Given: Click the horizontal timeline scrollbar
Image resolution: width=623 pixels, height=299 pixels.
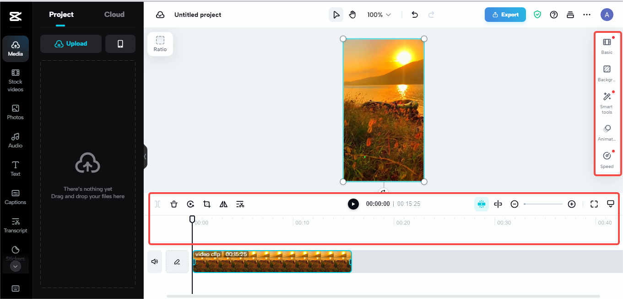Looking at the screenshot, I should coord(383,296).
